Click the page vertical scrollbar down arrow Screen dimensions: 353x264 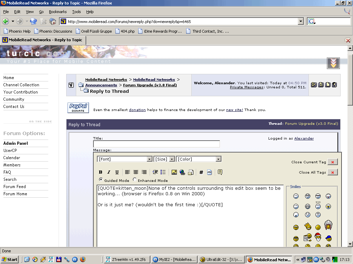pos(350,244)
